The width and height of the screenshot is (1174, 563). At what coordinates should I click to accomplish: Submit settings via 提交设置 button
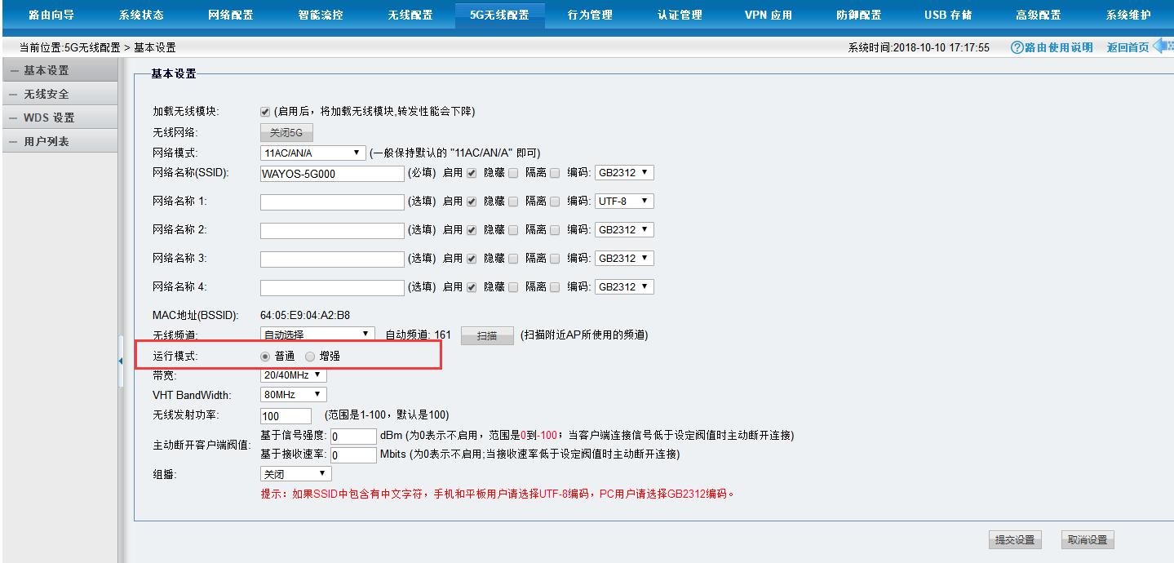(1014, 539)
